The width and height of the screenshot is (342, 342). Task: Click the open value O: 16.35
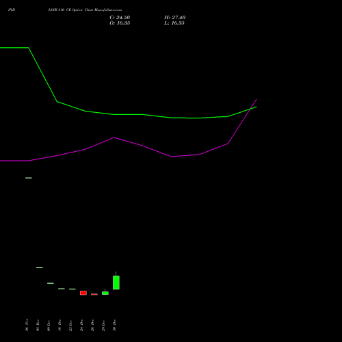click(120, 23)
